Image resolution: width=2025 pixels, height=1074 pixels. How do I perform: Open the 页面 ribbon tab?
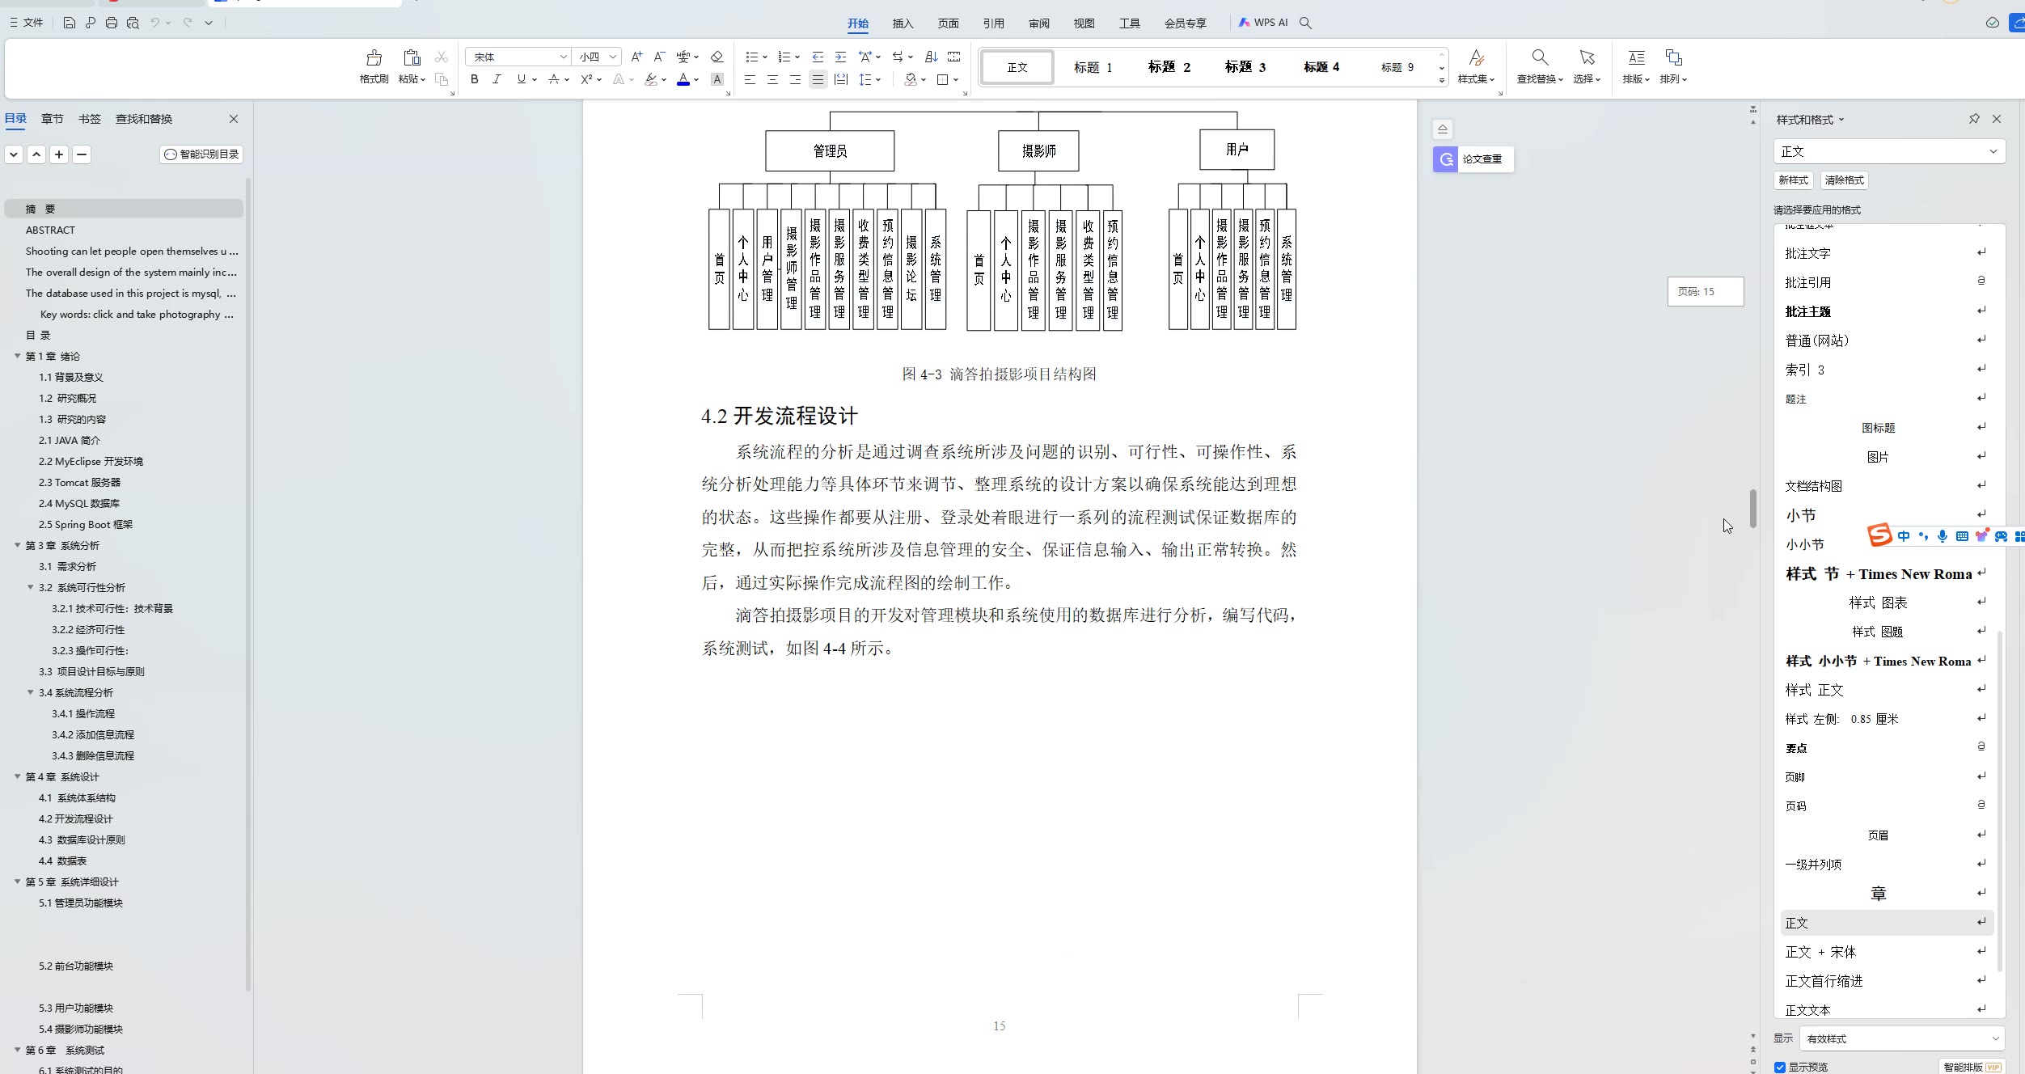point(948,23)
